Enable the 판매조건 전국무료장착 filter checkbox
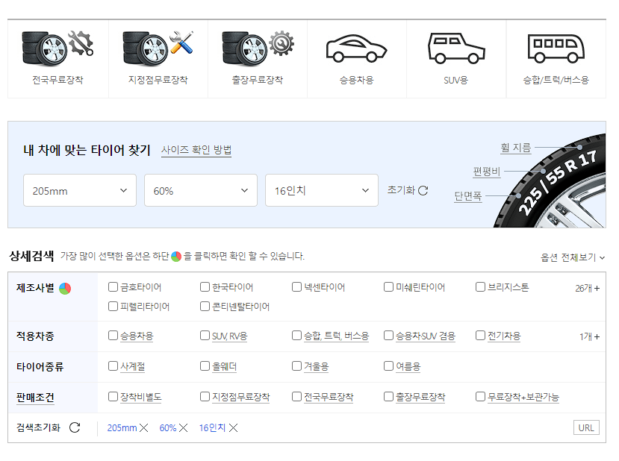The height and width of the screenshot is (461, 619). tap(296, 396)
